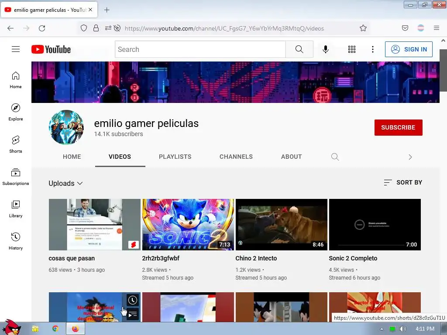Click the search magnifier button

tap(299, 49)
